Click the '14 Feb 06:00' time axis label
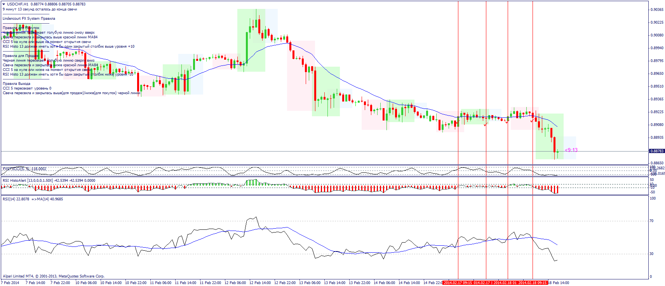The width and height of the screenshot is (665, 286). (x=384, y=283)
